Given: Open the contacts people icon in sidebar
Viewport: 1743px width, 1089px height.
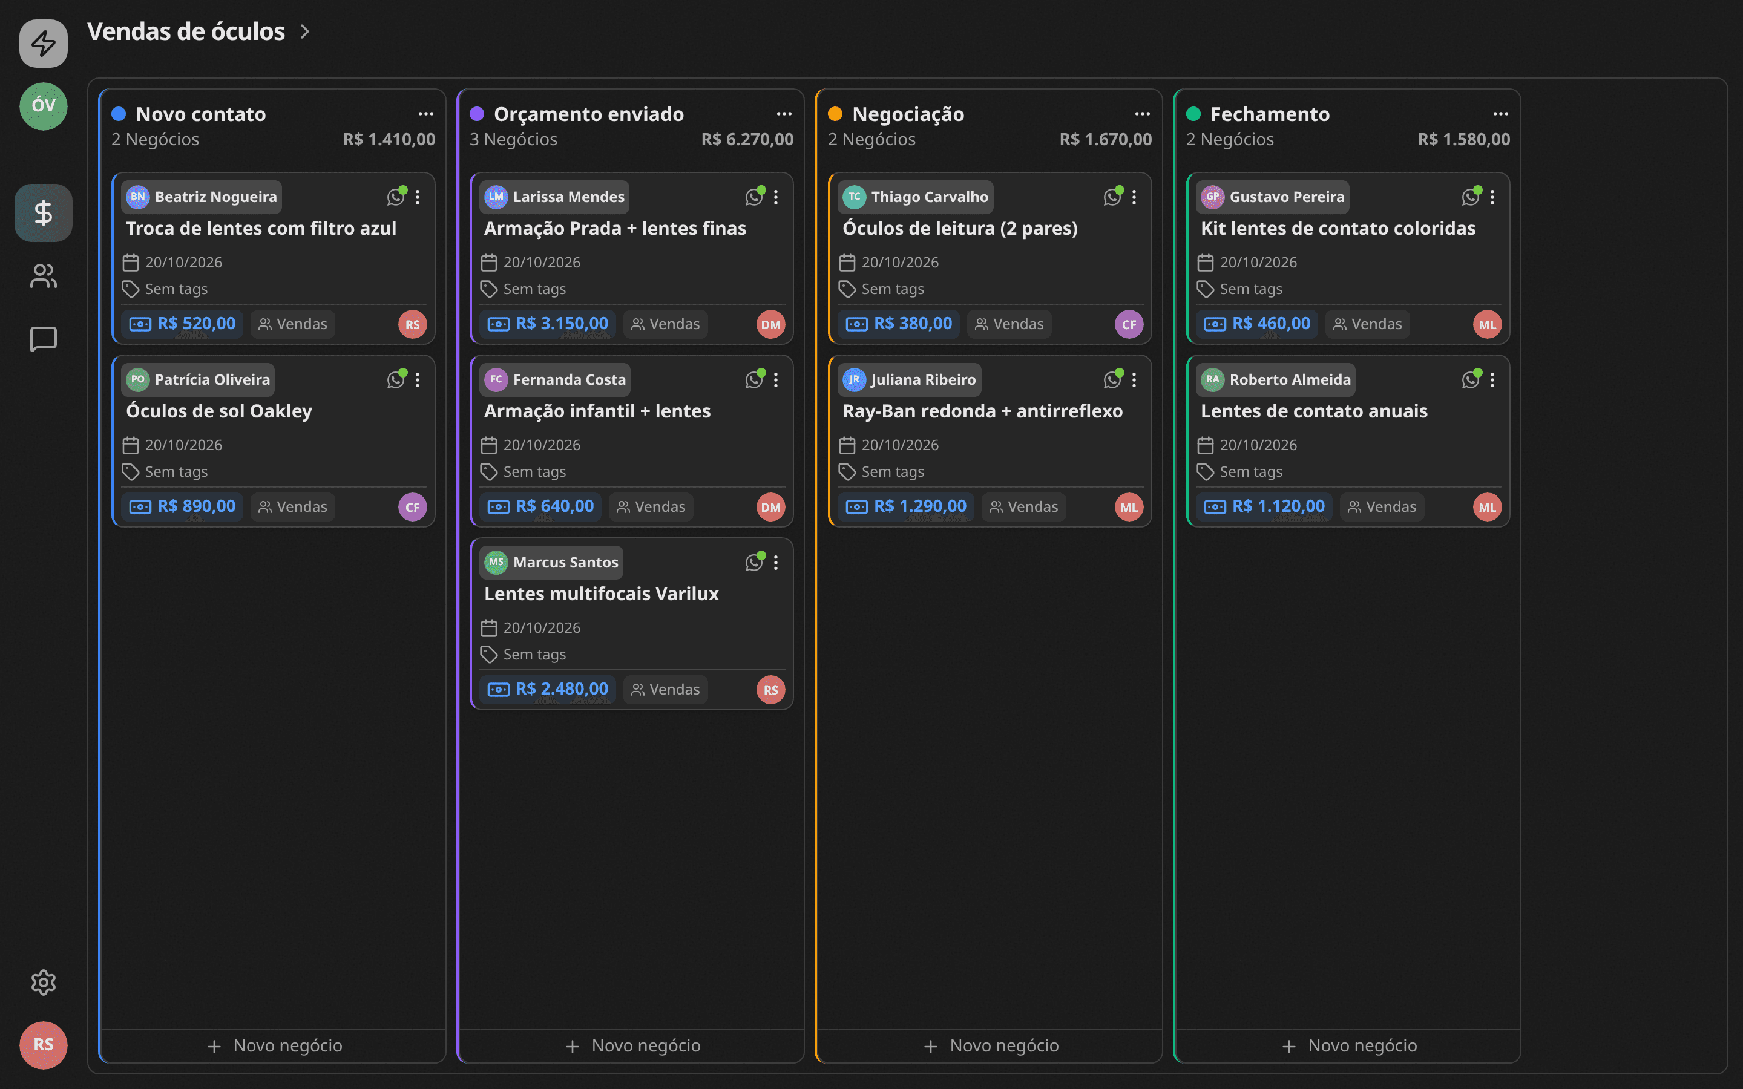Looking at the screenshot, I should coord(43,276).
